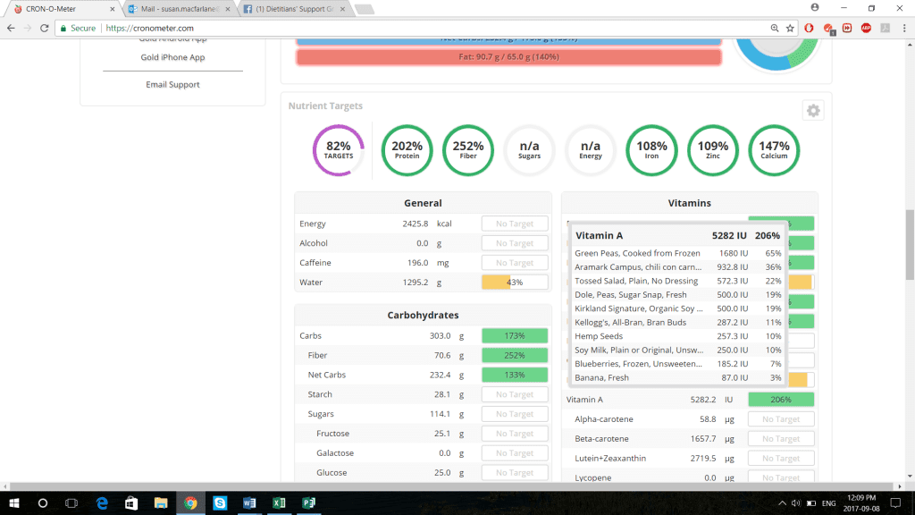Viewport: 915px width, 515px height.
Task: Click the browser back arrow
Action: [11, 28]
